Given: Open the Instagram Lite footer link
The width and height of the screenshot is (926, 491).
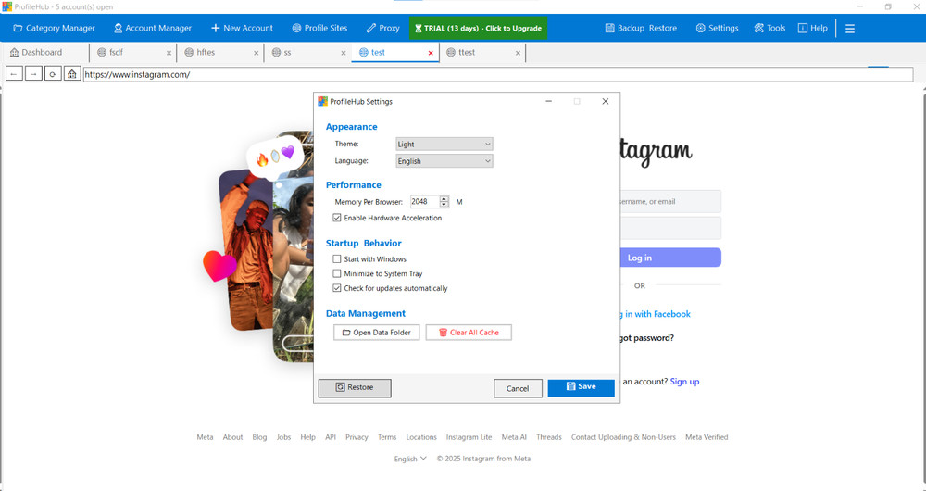Looking at the screenshot, I should [469, 437].
